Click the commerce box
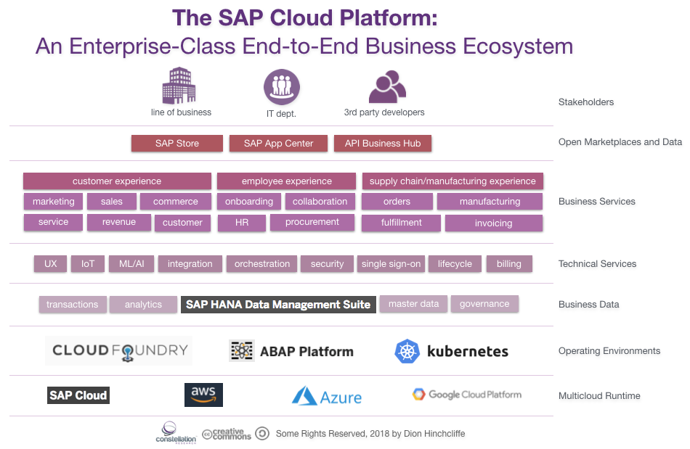Screen dimensions: 690x449 (176, 201)
